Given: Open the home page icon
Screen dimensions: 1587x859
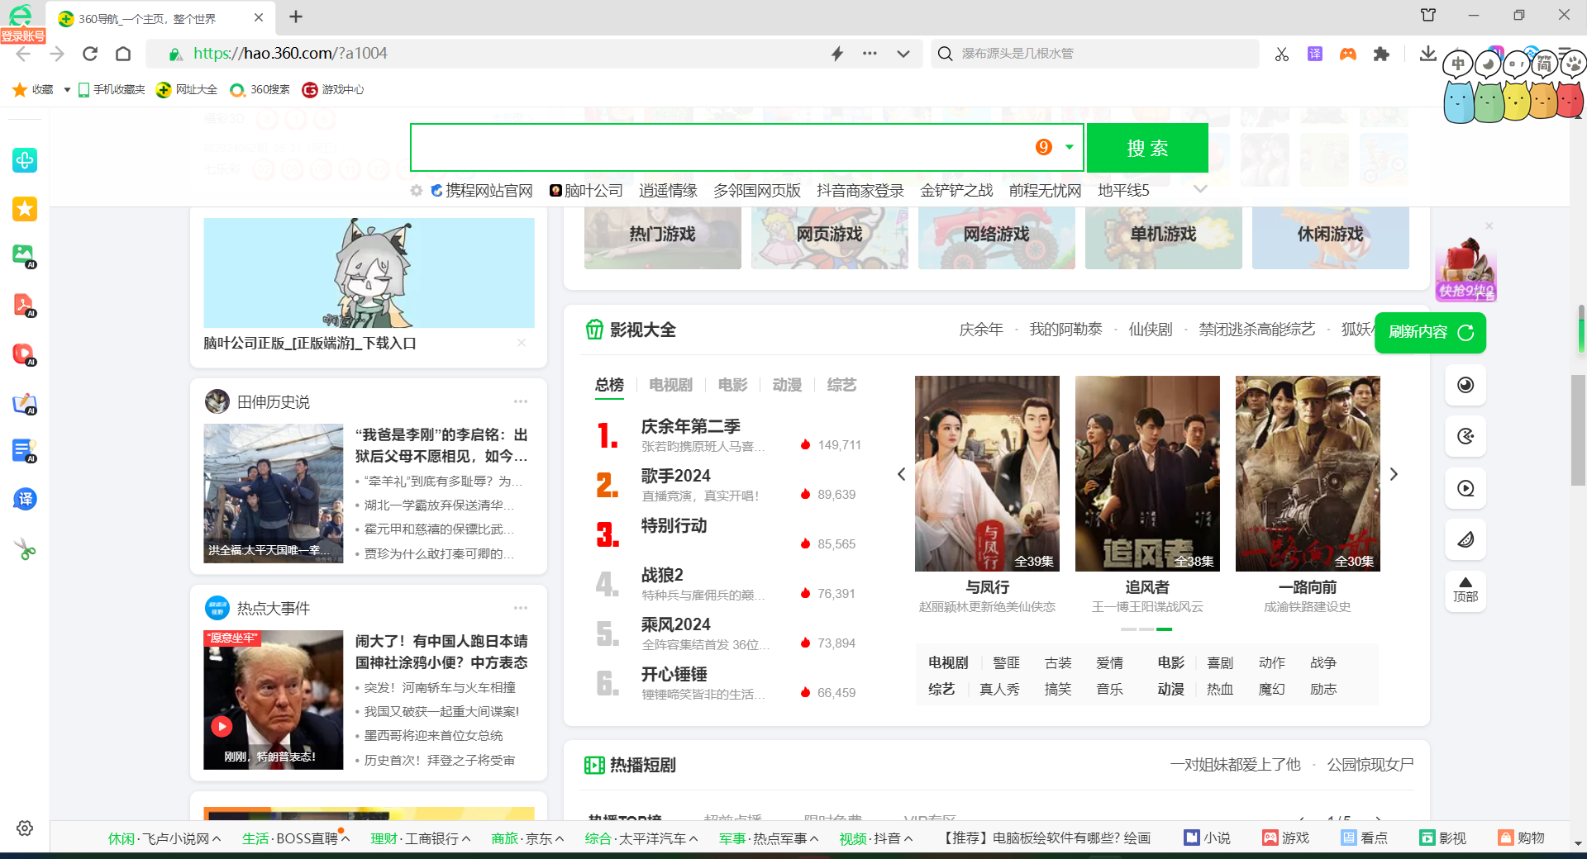Looking at the screenshot, I should point(123,54).
